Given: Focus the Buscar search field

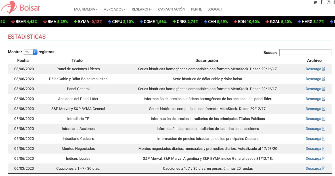Looking at the screenshot, I should [305, 52].
